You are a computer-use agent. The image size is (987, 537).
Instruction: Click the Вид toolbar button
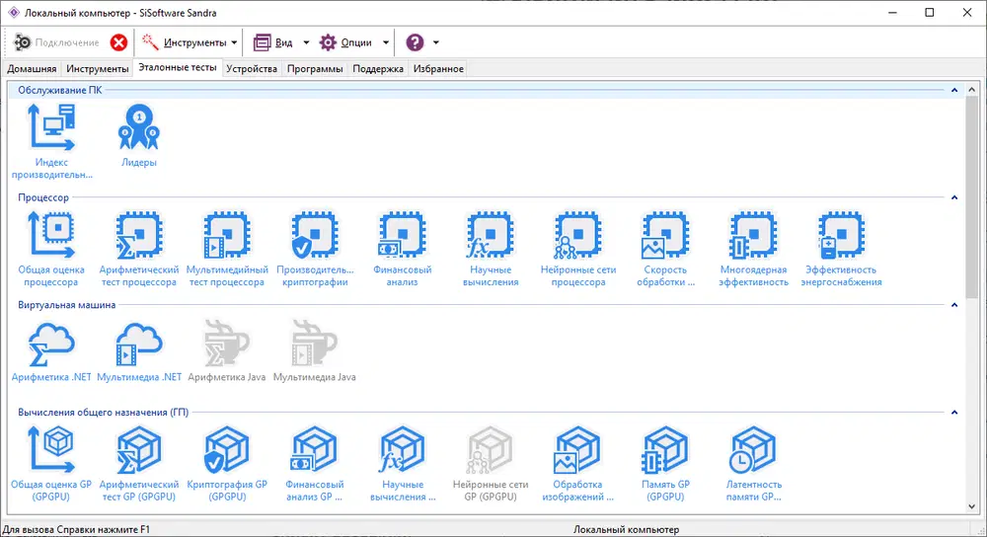[x=274, y=42]
